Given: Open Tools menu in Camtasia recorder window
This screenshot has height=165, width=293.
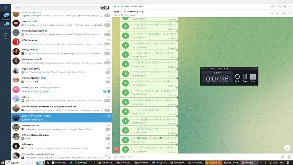Looking at the screenshot, I should point(220,68).
